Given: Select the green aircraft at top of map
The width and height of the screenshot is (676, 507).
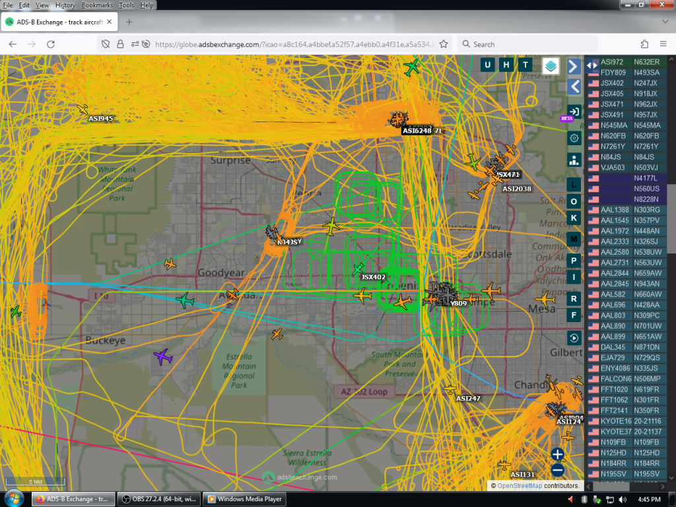Looking at the screenshot, I should (411, 68).
